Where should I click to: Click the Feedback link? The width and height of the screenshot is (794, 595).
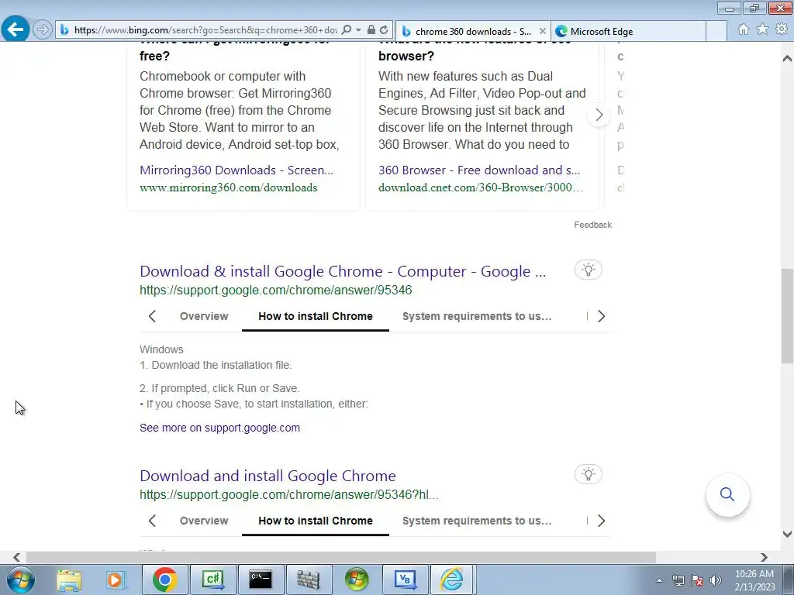pos(592,225)
